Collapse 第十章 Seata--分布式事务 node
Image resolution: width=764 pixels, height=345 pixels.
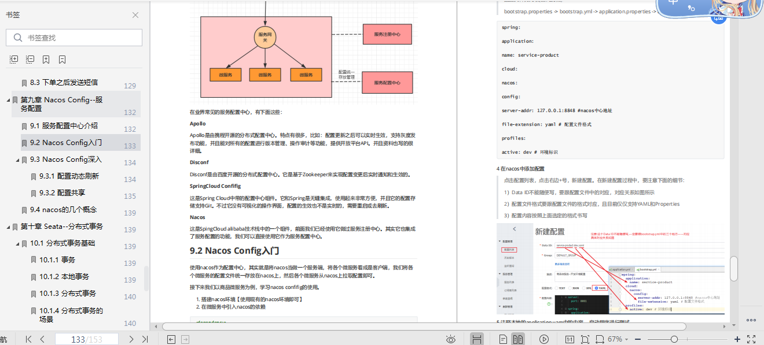click(8, 227)
